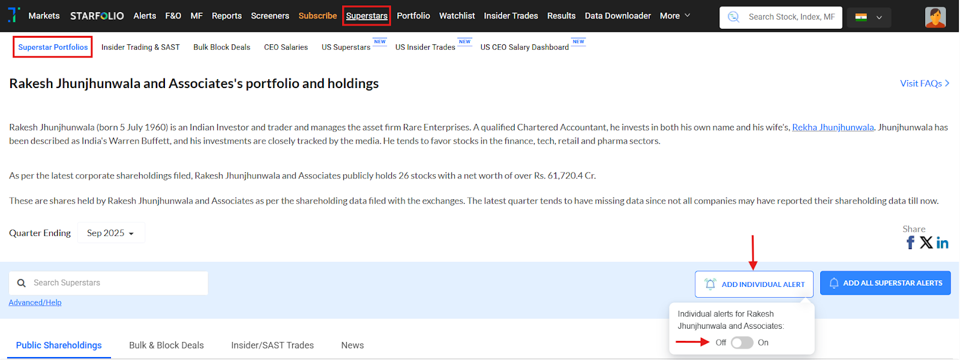Open the India flag country selector

pyautogui.click(x=868, y=17)
